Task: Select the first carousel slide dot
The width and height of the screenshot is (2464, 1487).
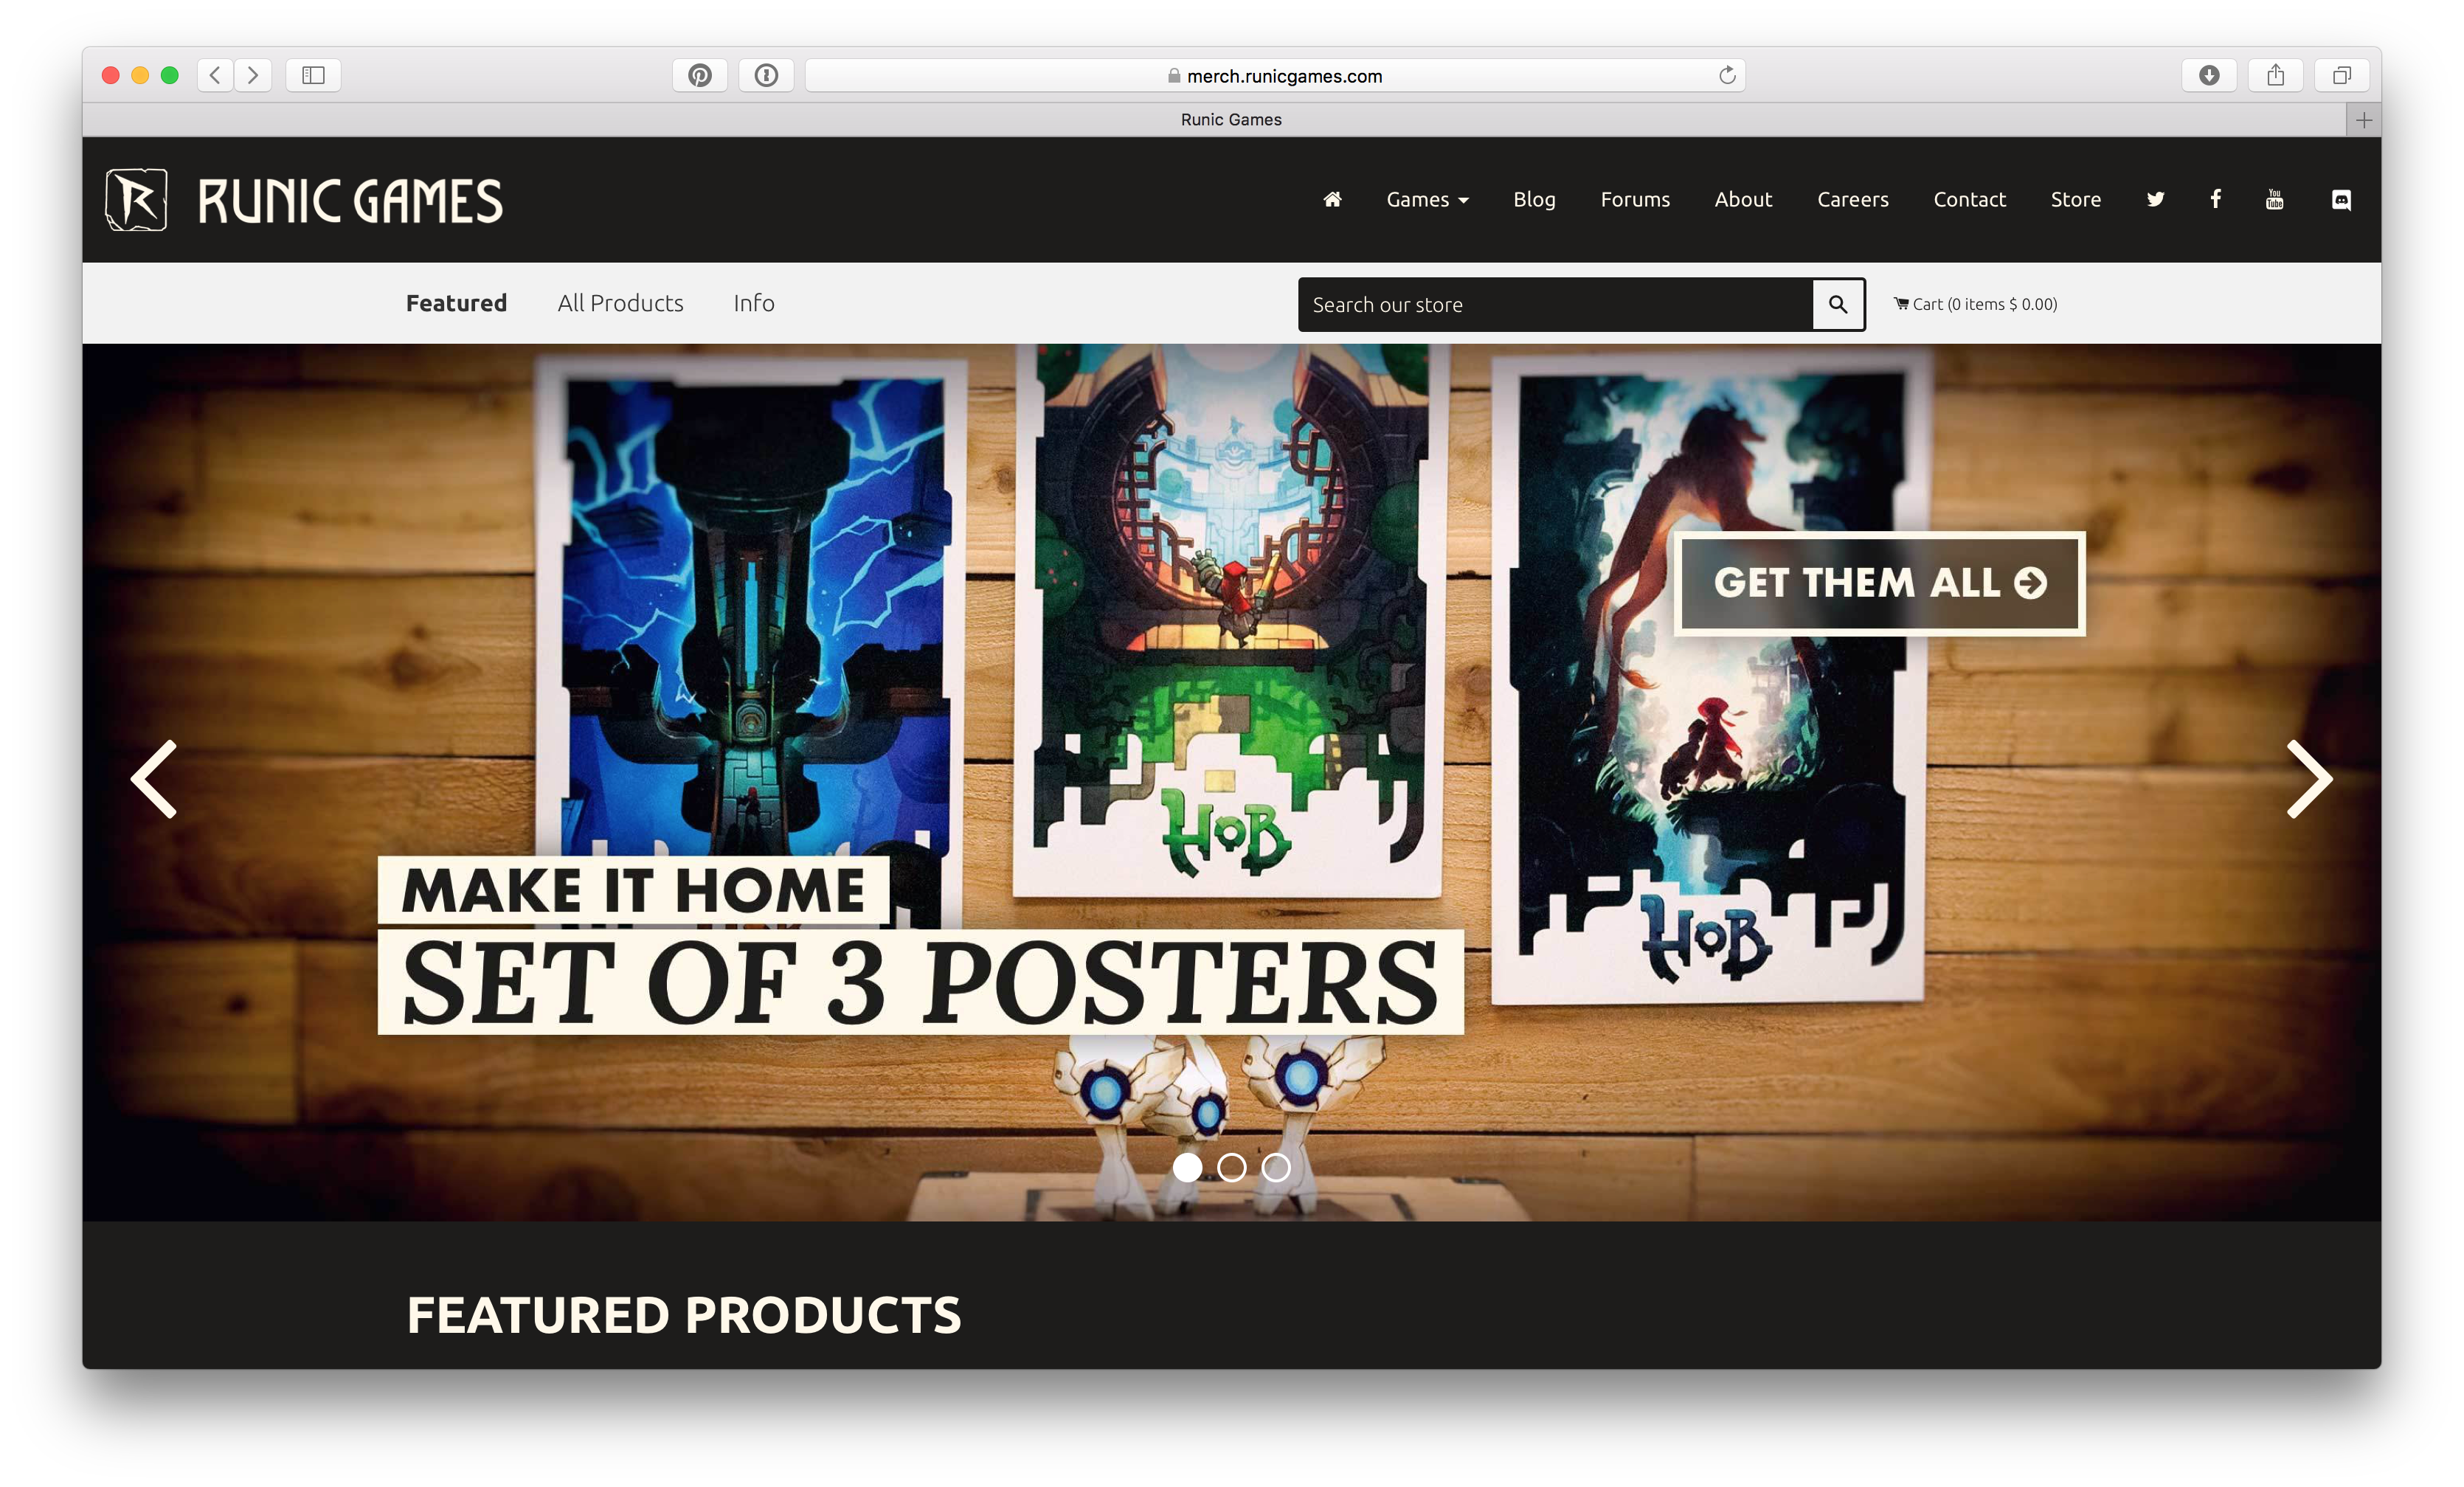Action: [1187, 1167]
